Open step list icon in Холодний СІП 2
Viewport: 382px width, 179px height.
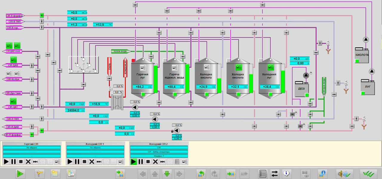coord(177,162)
